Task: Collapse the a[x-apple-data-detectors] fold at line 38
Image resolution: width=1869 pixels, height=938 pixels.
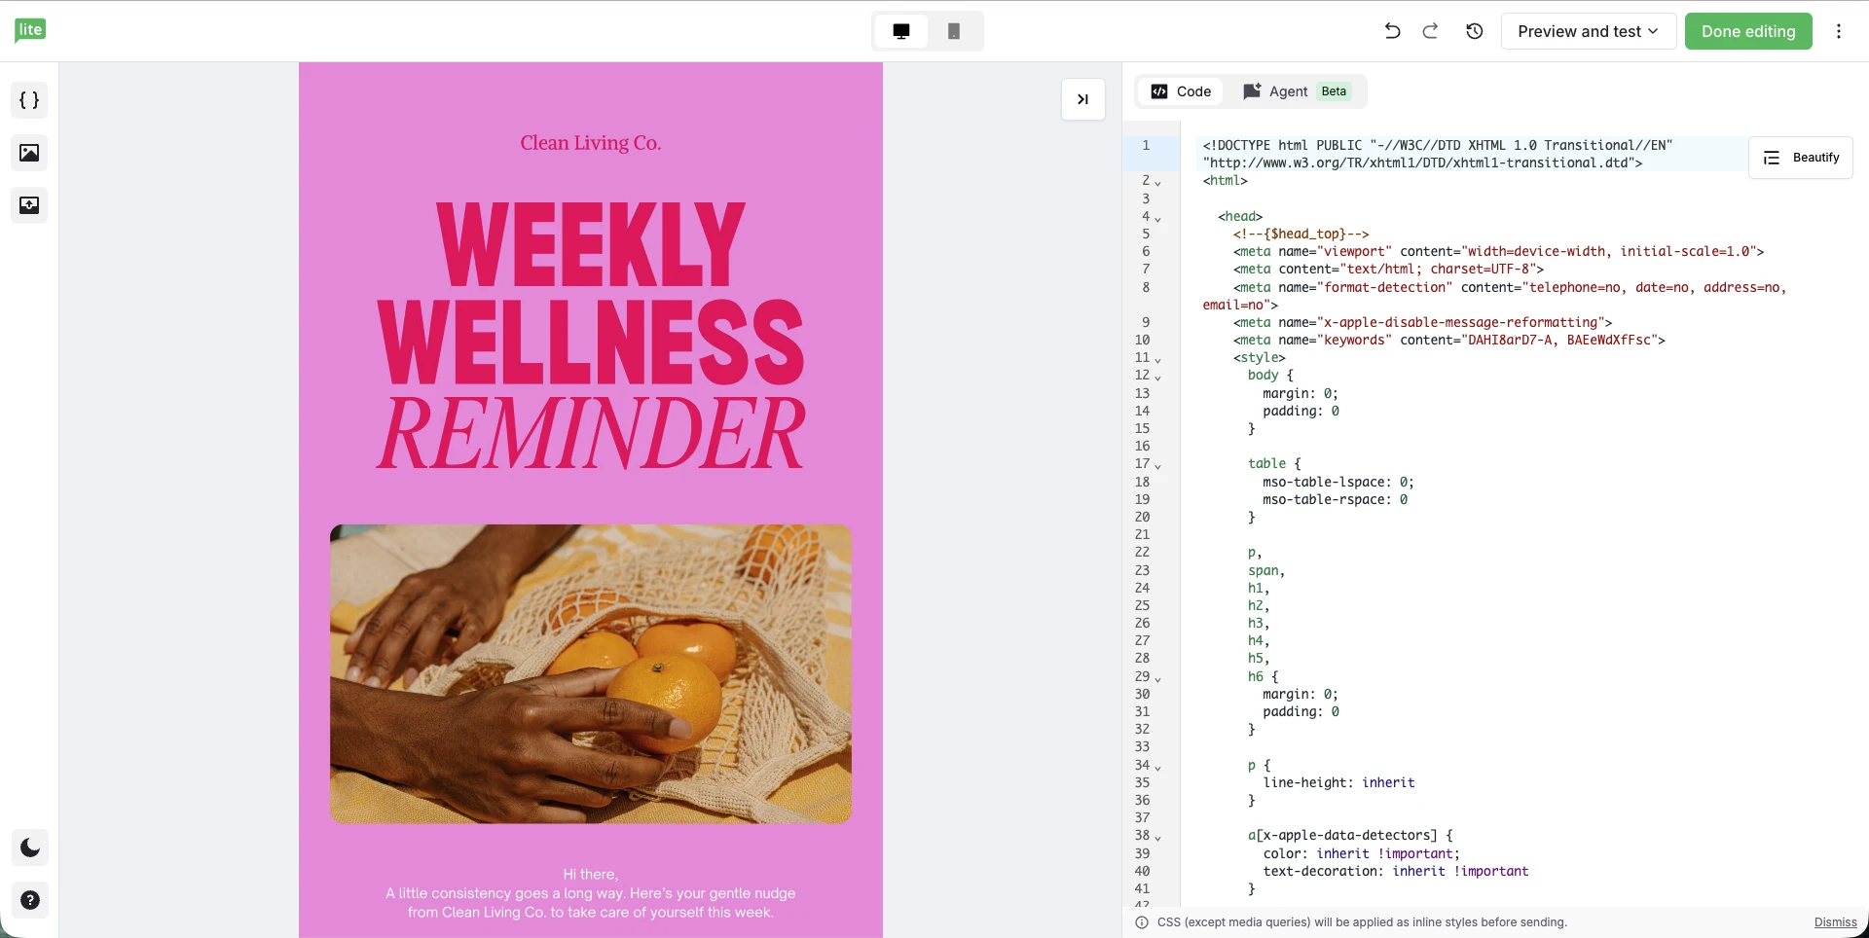Action: click(x=1157, y=837)
